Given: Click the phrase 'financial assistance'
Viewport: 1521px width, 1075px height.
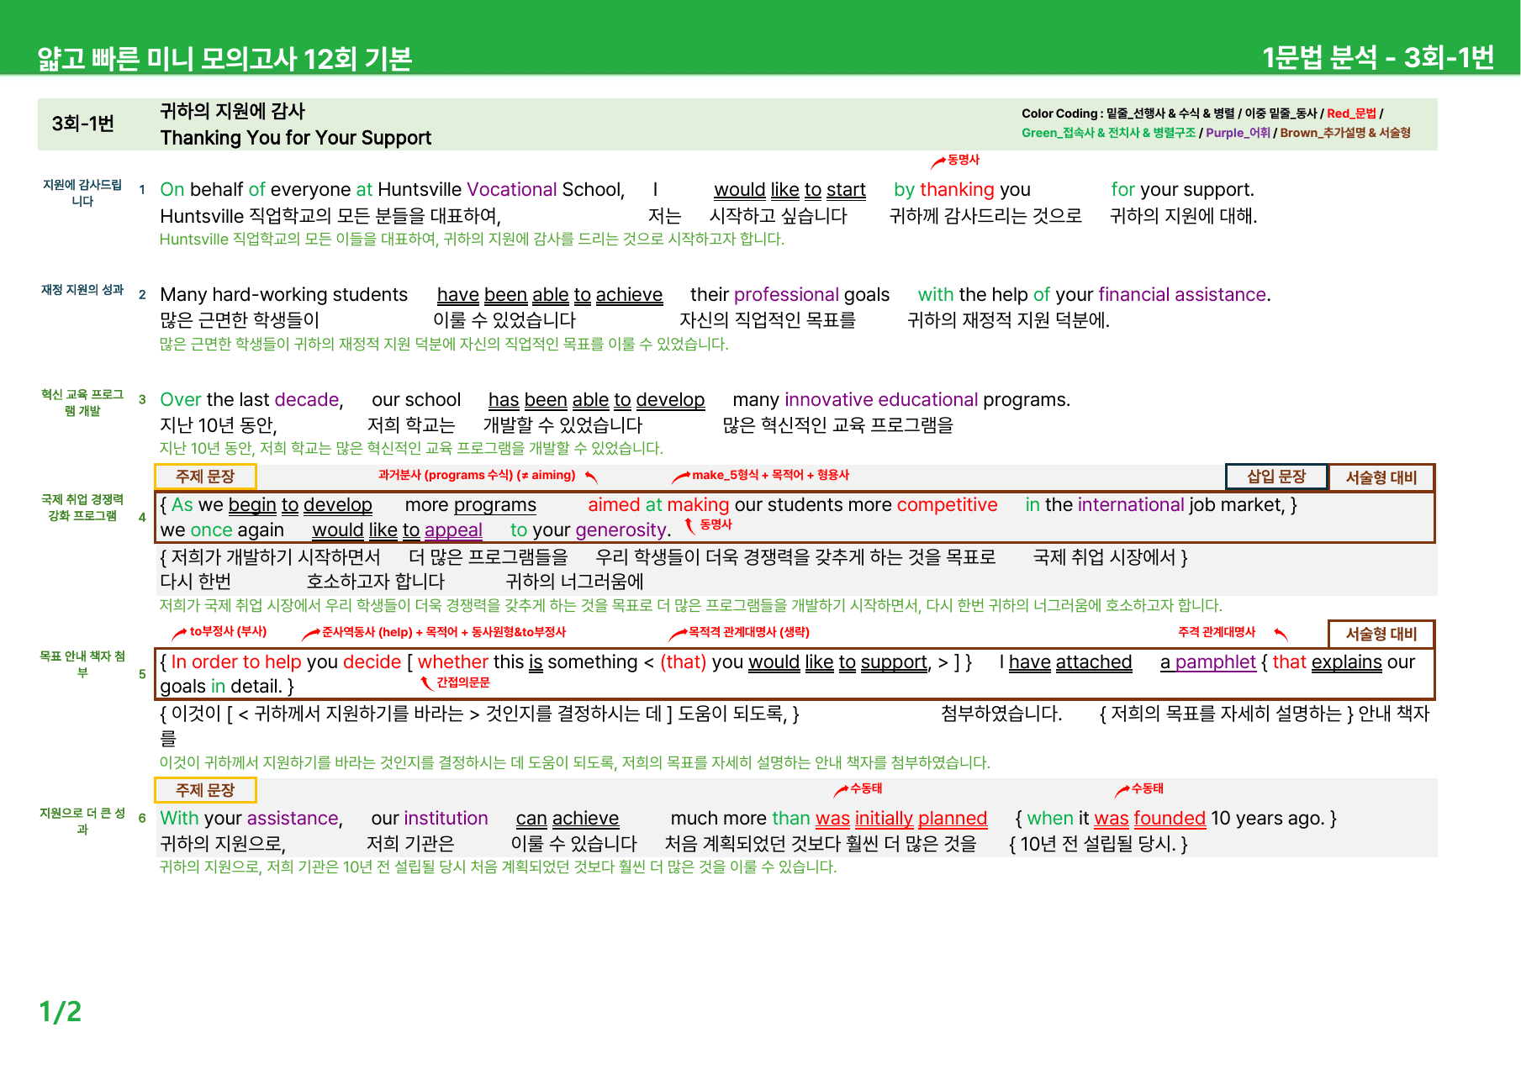Looking at the screenshot, I should click(1182, 295).
